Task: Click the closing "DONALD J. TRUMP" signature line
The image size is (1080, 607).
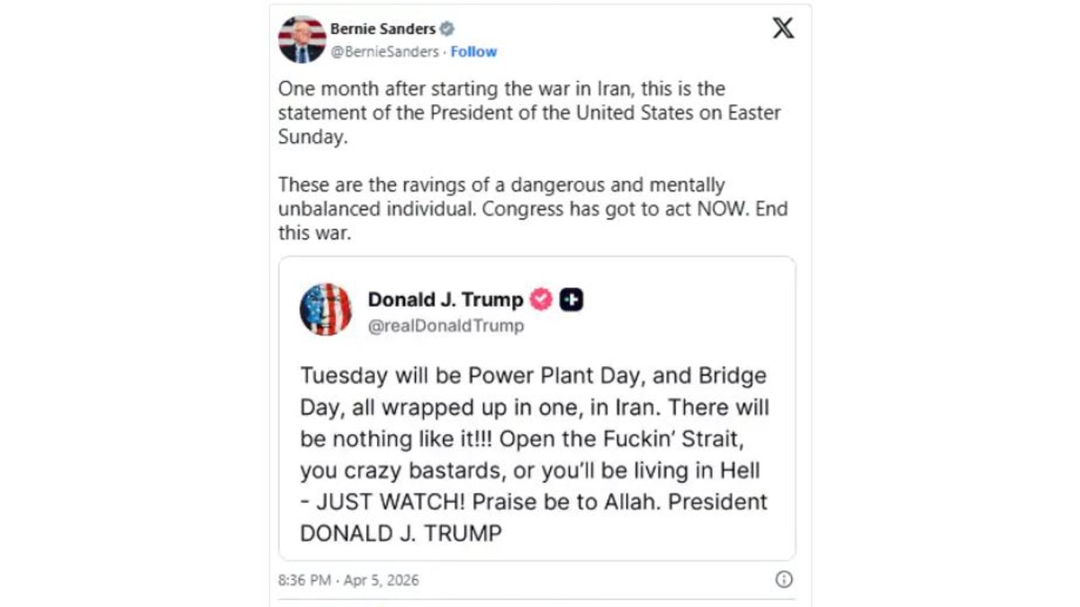Action: 400,532
